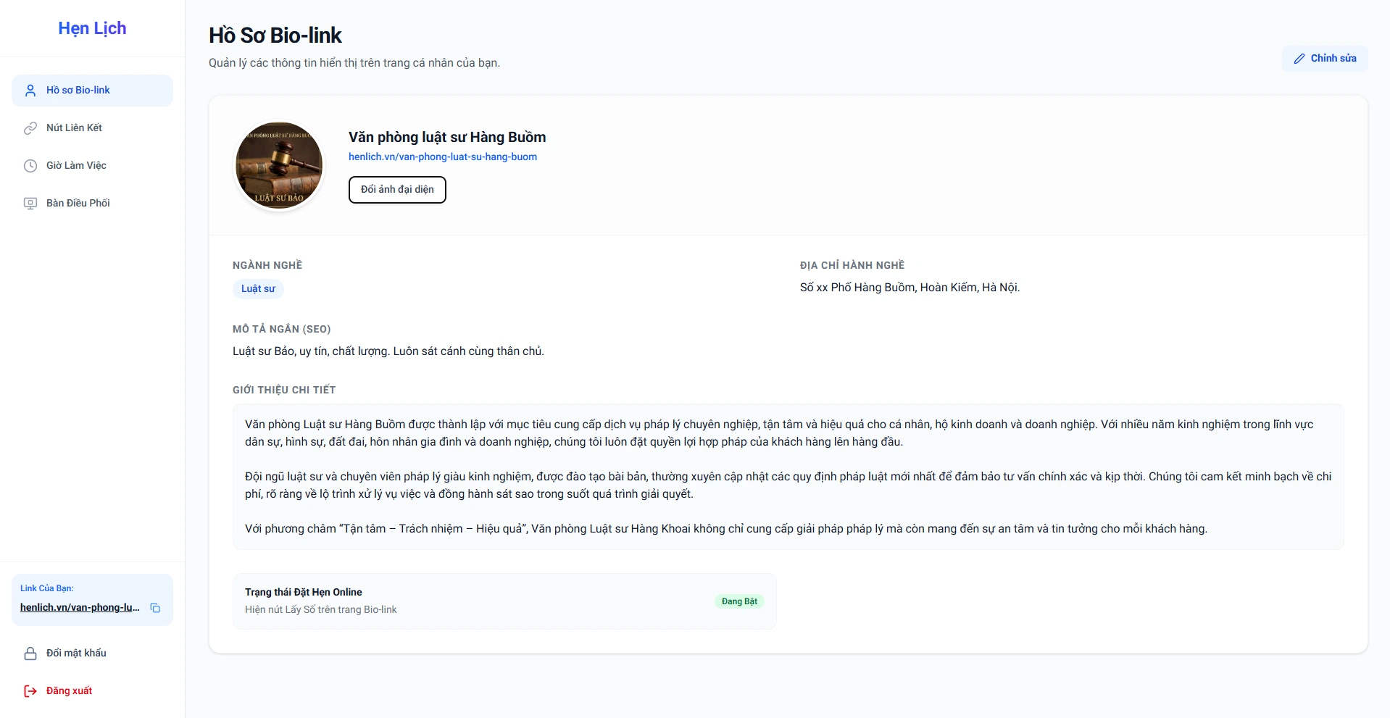Click the Giờ Làm Việc clock icon
Viewport: 1390px width, 718px height.
pyautogui.click(x=30, y=166)
